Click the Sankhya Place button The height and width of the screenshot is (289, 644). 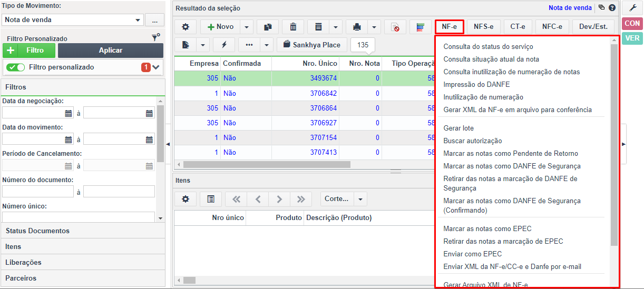coord(312,45)
